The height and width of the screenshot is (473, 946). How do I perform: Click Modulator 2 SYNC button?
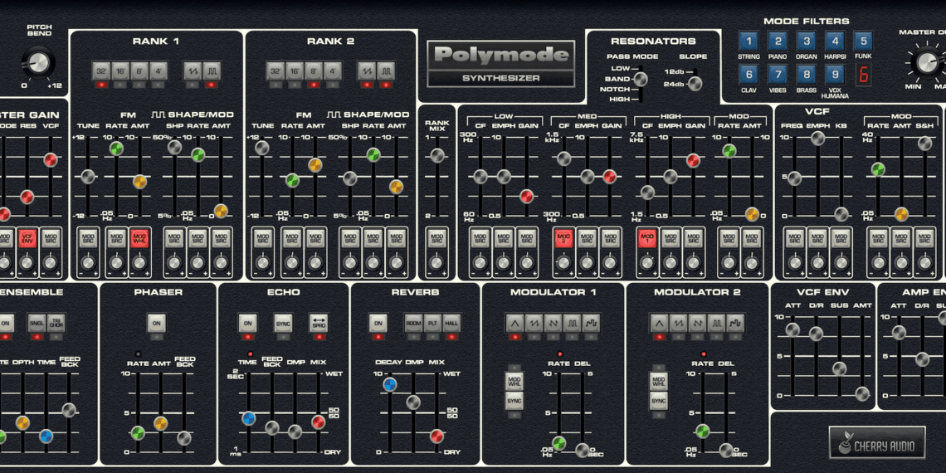point(659,400)
